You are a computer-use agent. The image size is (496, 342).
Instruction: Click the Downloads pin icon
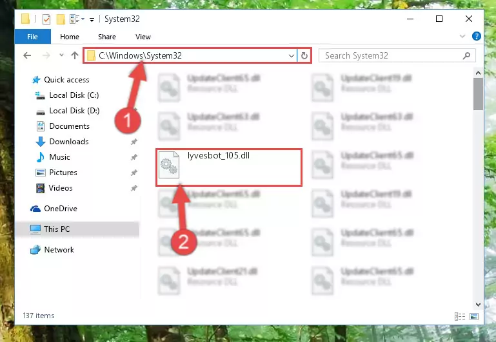(134, 142)
